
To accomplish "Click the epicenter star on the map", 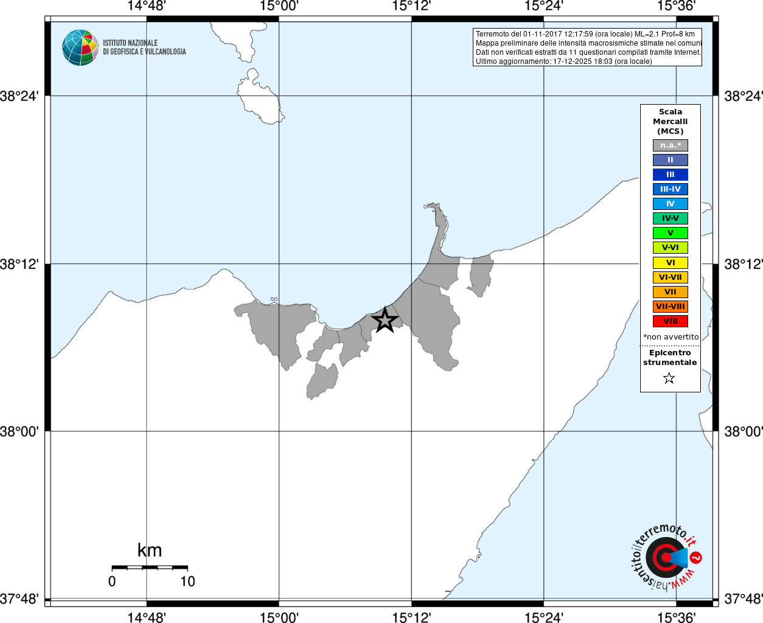I will click(384, 319).
